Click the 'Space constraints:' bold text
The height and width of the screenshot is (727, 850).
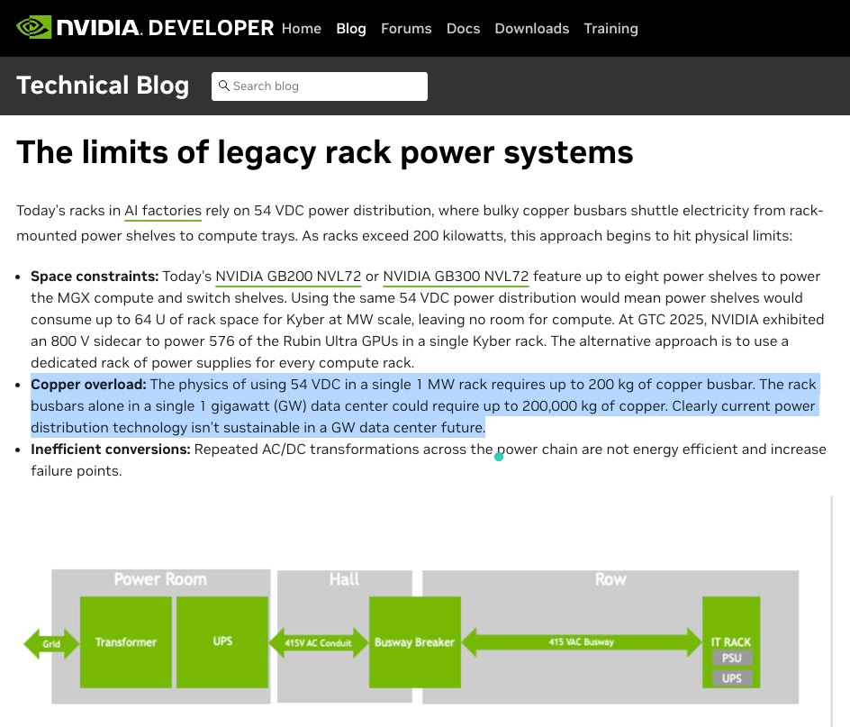coord(95,277)
